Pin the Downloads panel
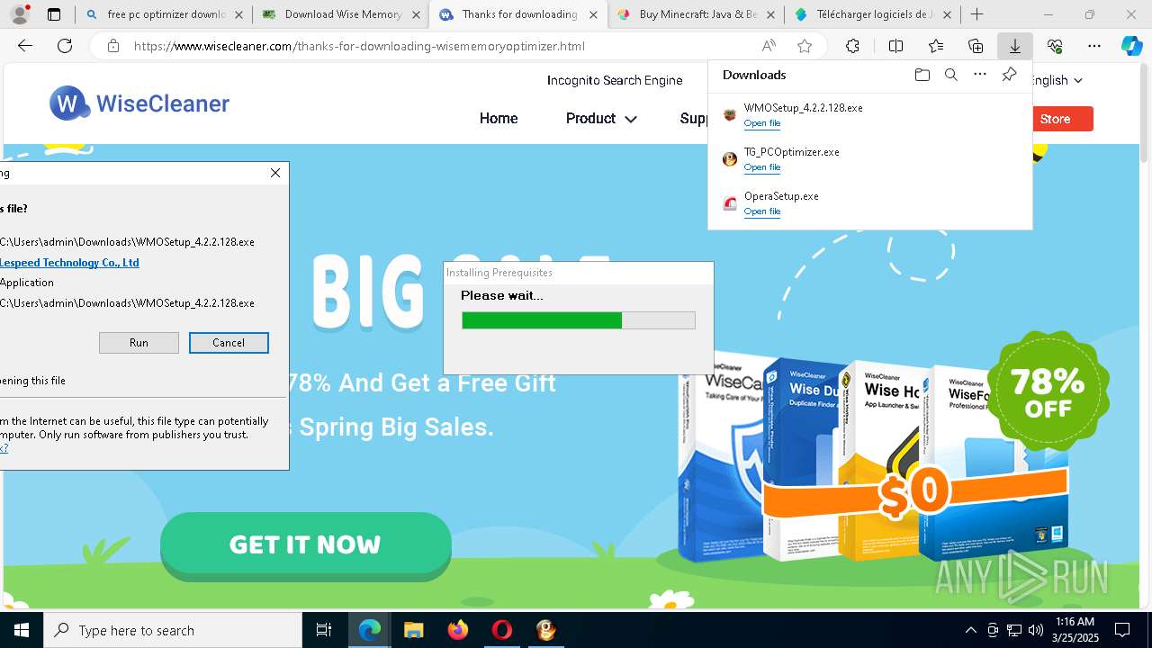 pos(1009,75)
